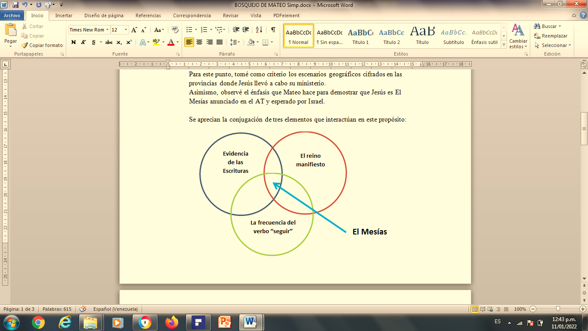588x331 pixels.
Task: Click the zoom slider in the status bar
Action: click(x=558, y=309)
